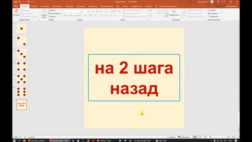Select slide 1 thumbnail with one dot

[21, 28]
